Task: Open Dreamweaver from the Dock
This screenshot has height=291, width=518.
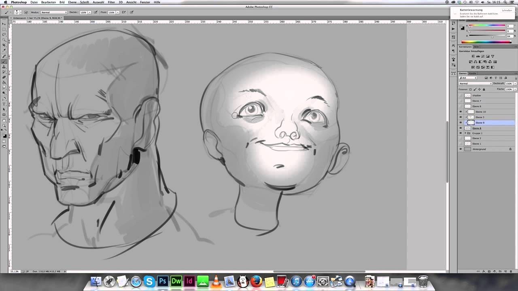Action: click(176, 281)
